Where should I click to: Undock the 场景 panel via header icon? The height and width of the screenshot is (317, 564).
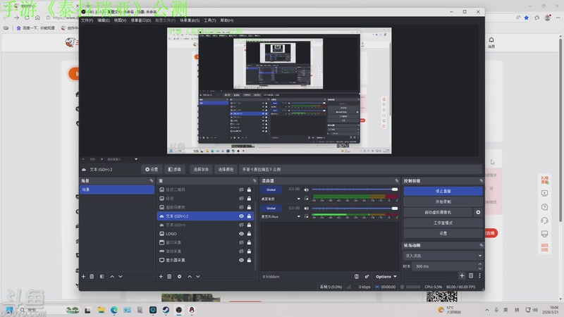click(152, 181)
